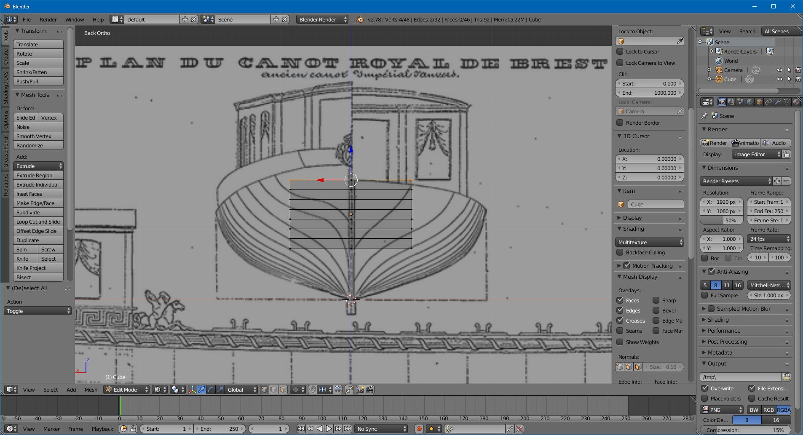This screenshot has width=803, height=435.
Task: Pin the Scene properties context
Action: (x=704, y=116)
